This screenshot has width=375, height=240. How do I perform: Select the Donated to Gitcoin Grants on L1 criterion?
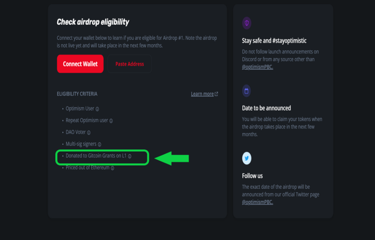click(x=96, y=156)
